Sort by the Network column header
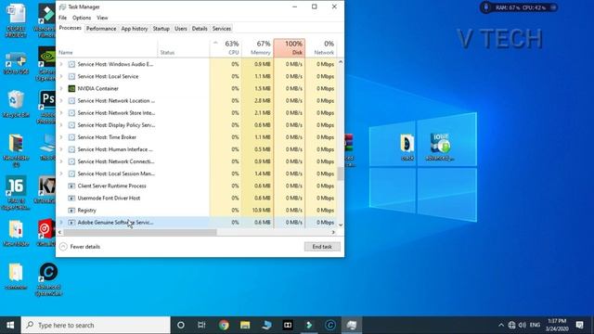The height and width of the screenshot is (334, 594). tap(321, 48)
